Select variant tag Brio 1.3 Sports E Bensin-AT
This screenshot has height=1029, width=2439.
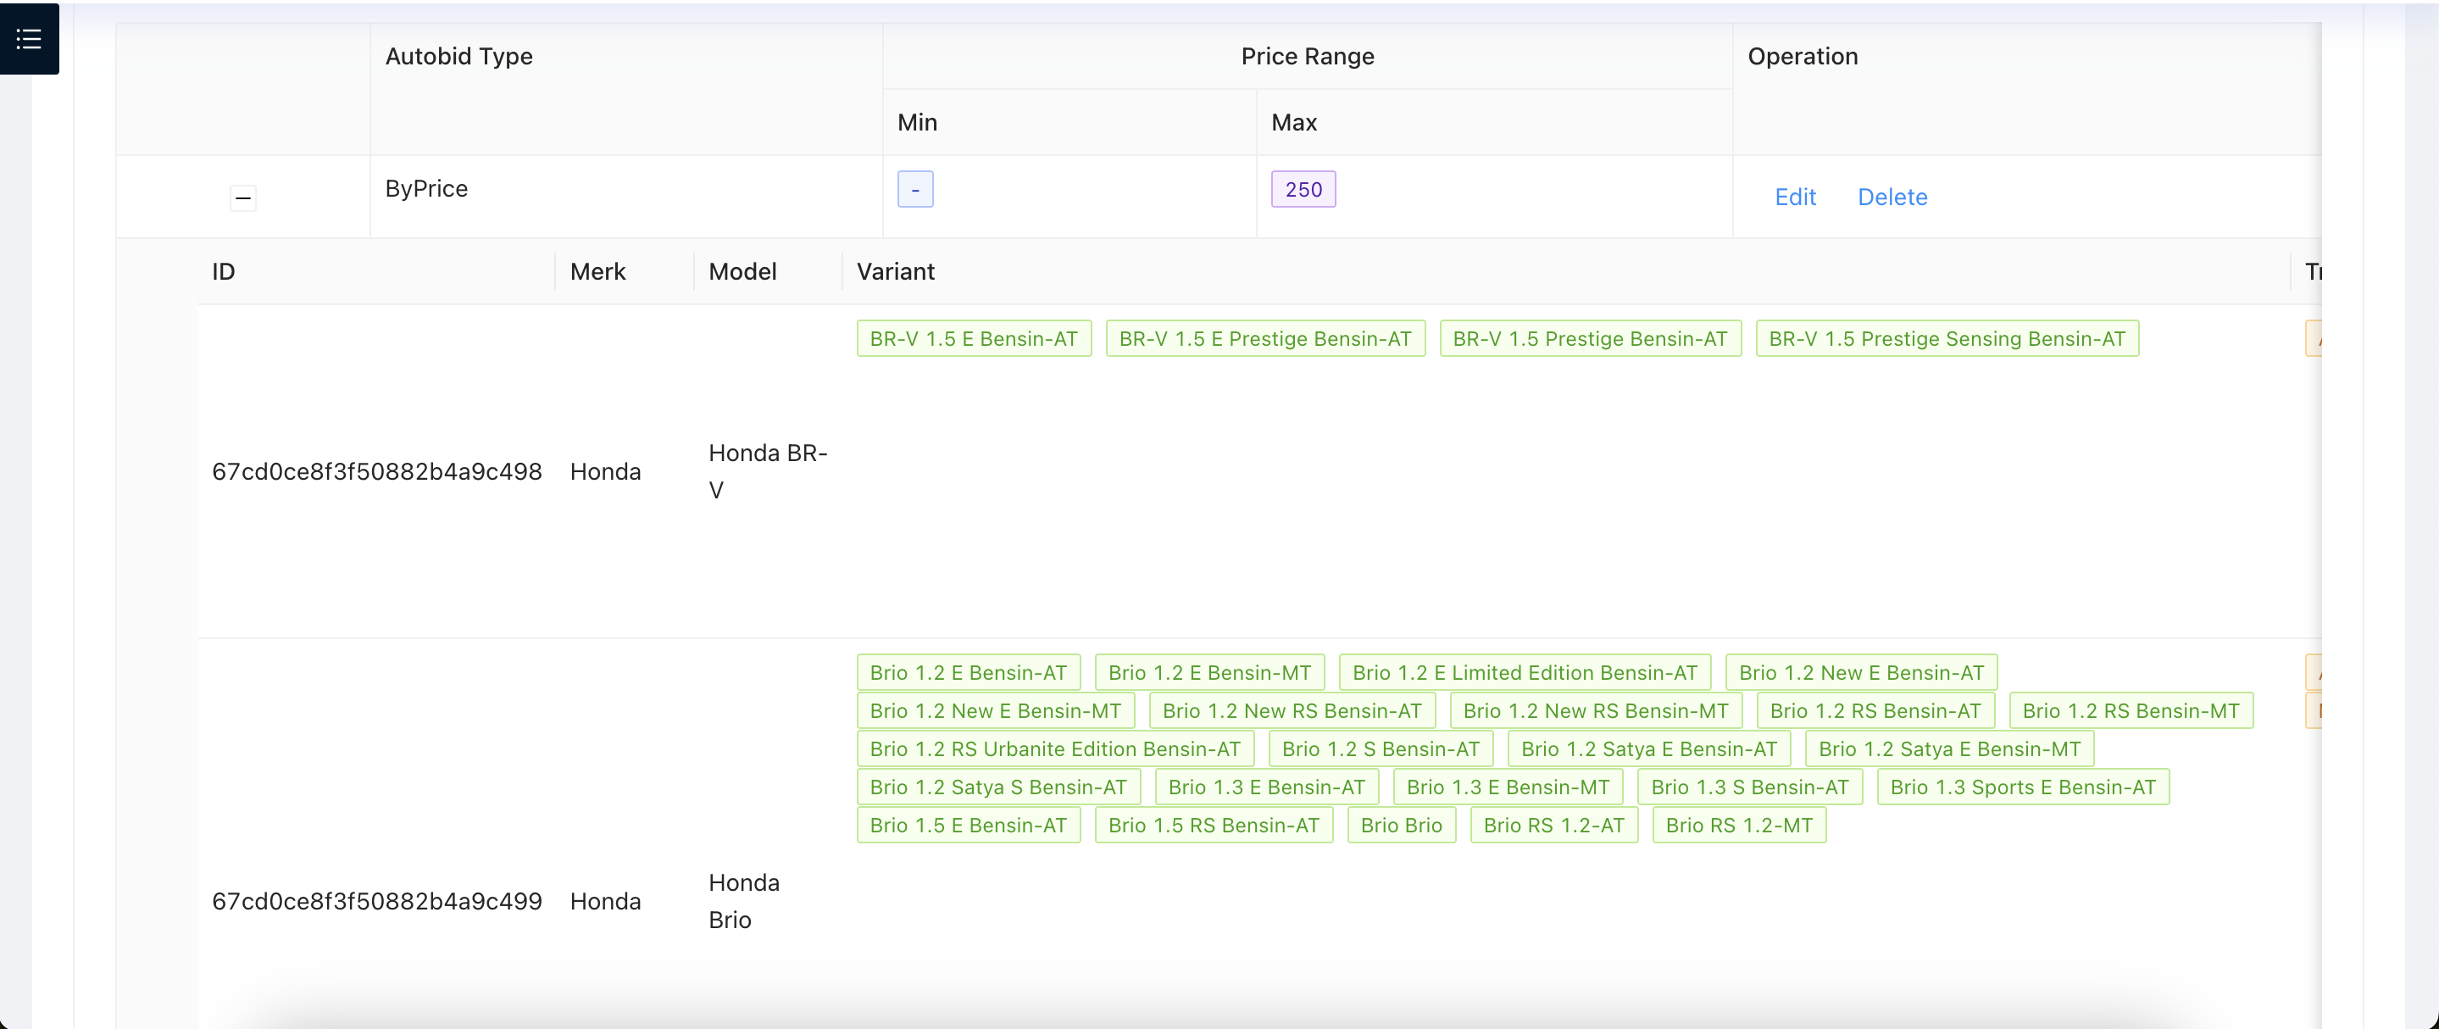coord(2024,787)
